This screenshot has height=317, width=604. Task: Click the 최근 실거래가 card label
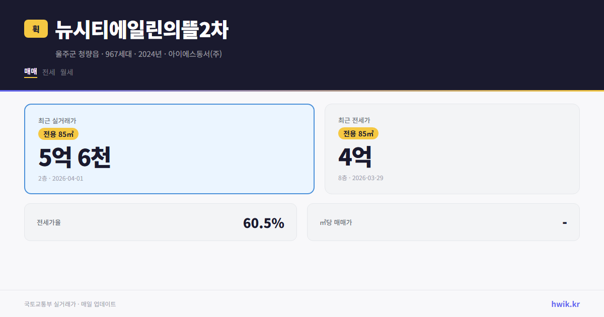[56, 120]
